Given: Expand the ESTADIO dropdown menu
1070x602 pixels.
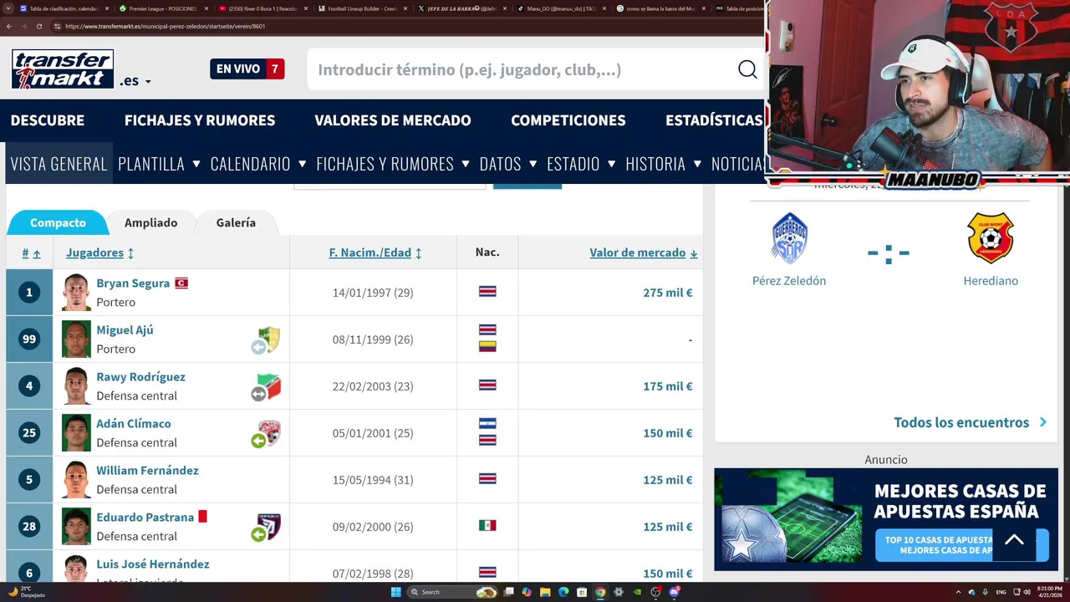Looking at the screenshot, I should point(612,163).
